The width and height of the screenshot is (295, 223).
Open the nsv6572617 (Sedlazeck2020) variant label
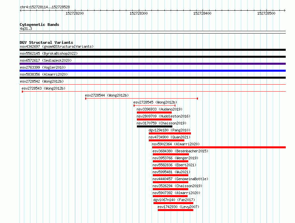[x=46, y=60]
